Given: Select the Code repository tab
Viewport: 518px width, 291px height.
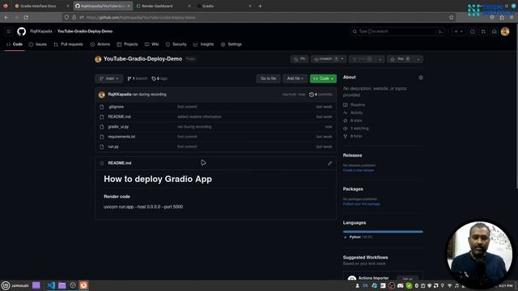Looking at the screenshot, I should (15, 44).
